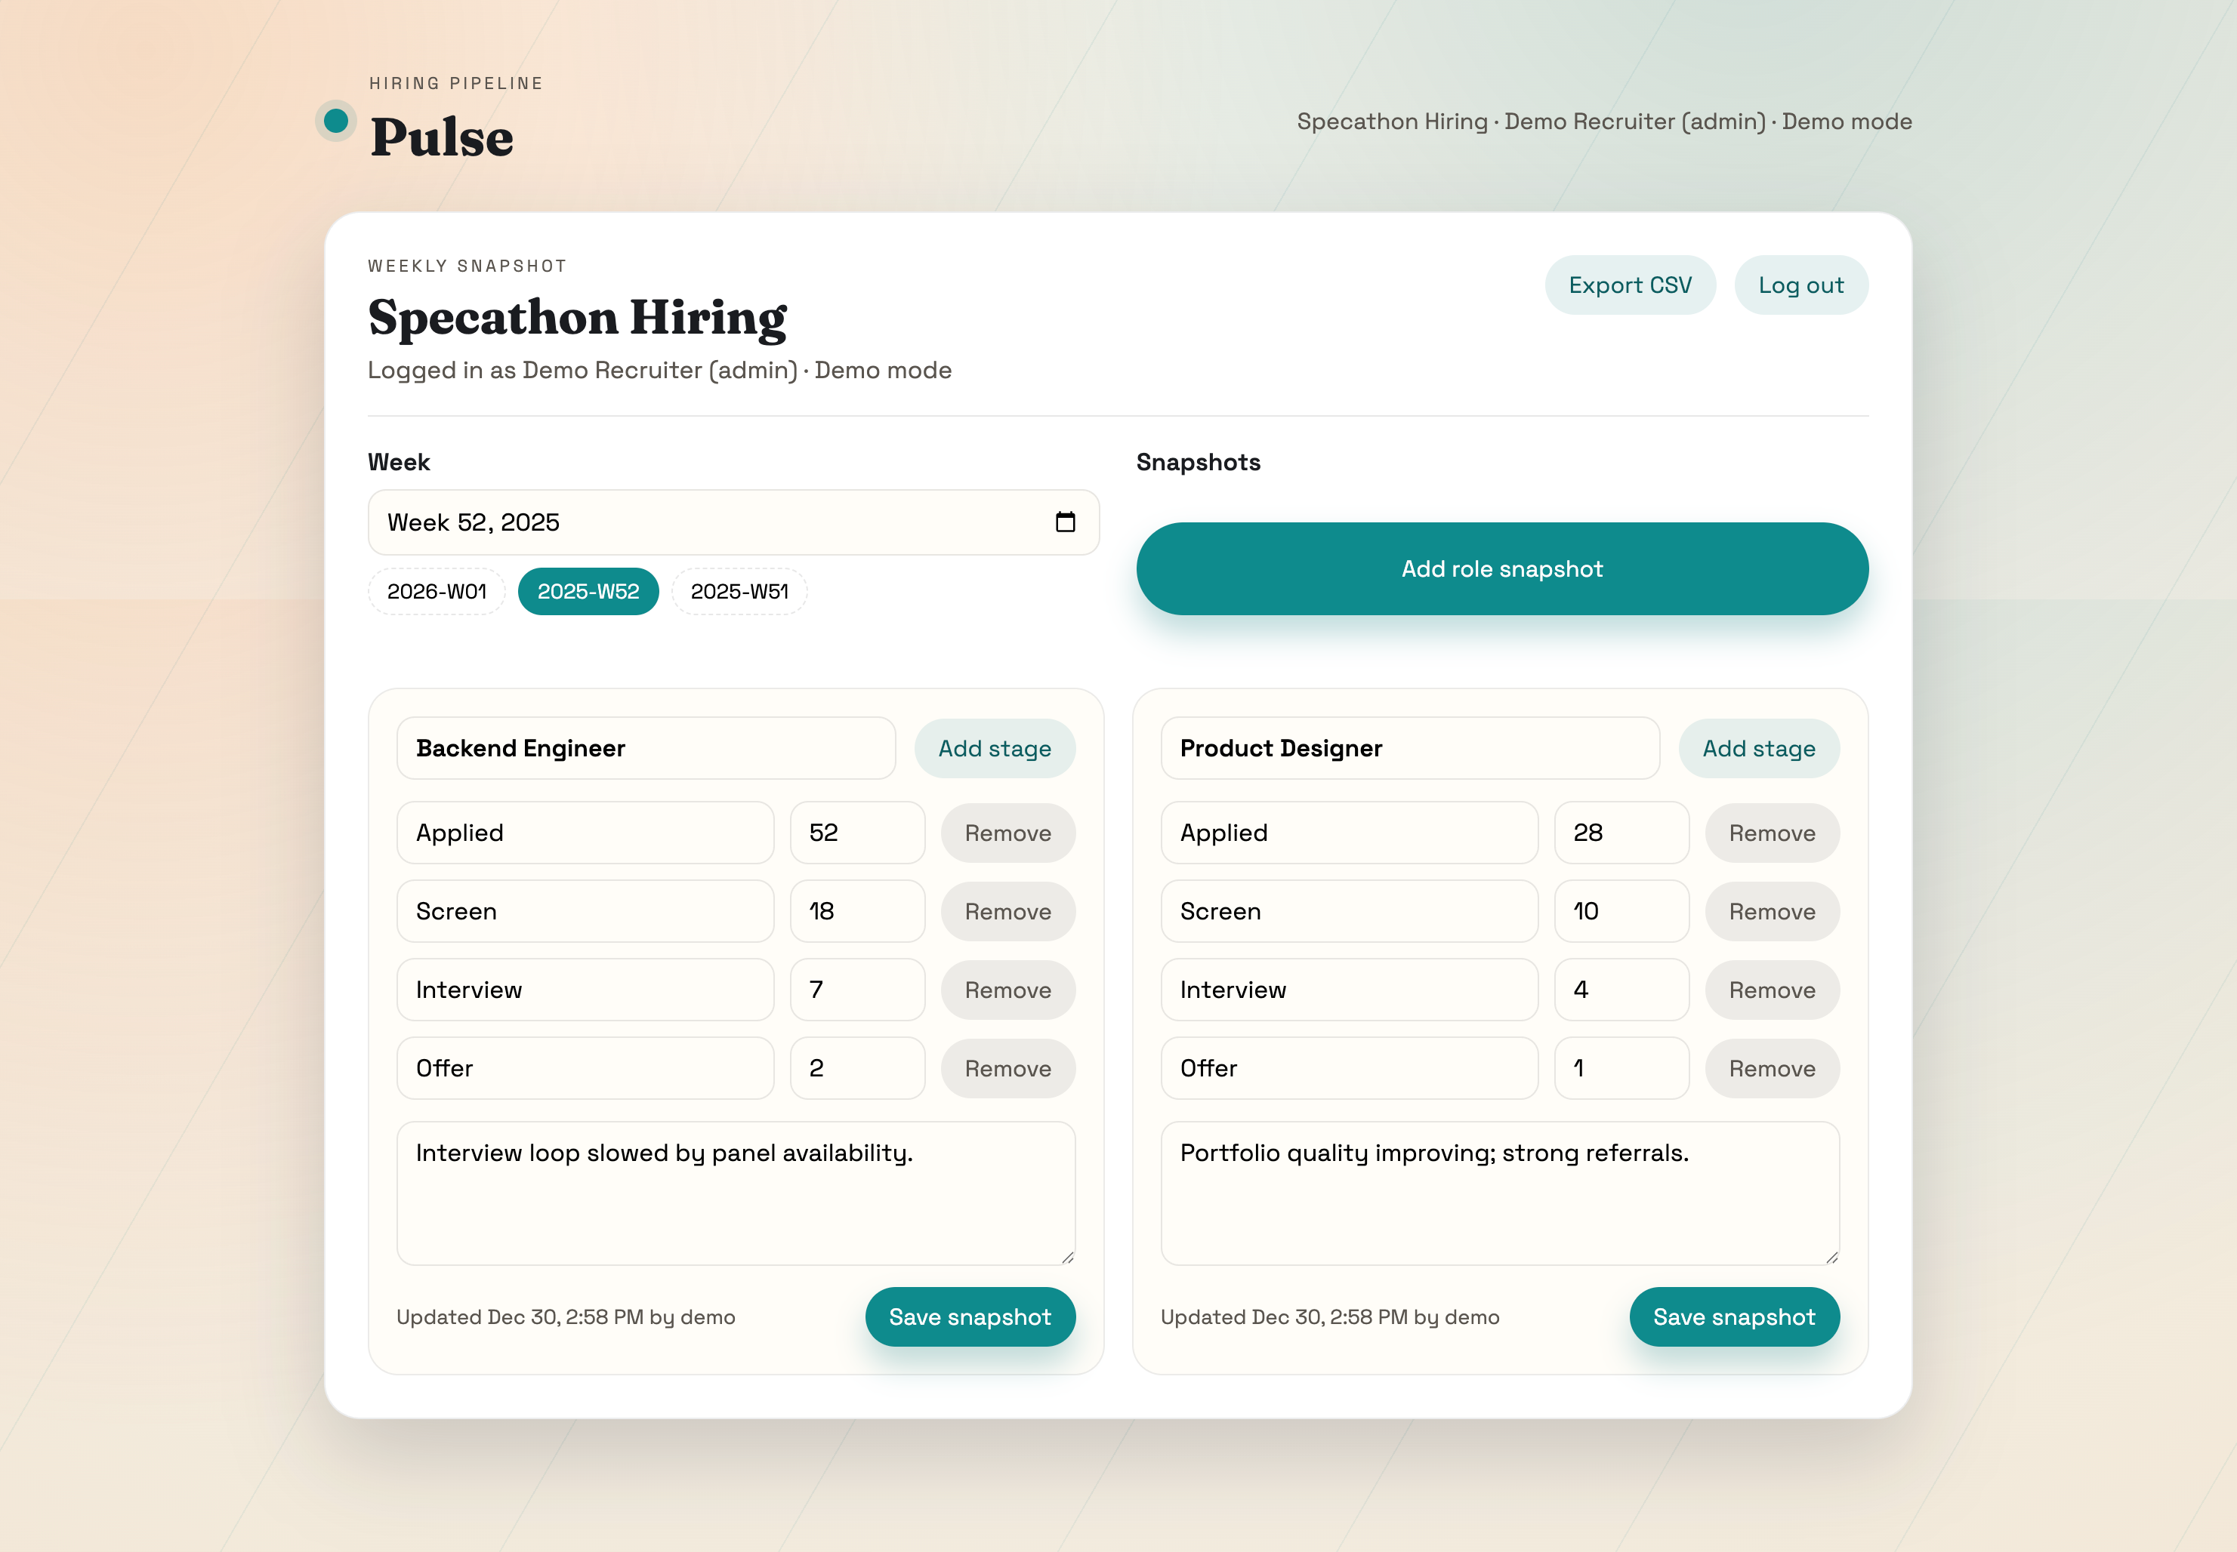Click Add role snapshot
2237x1552 pixels.
coord(1501,569)
